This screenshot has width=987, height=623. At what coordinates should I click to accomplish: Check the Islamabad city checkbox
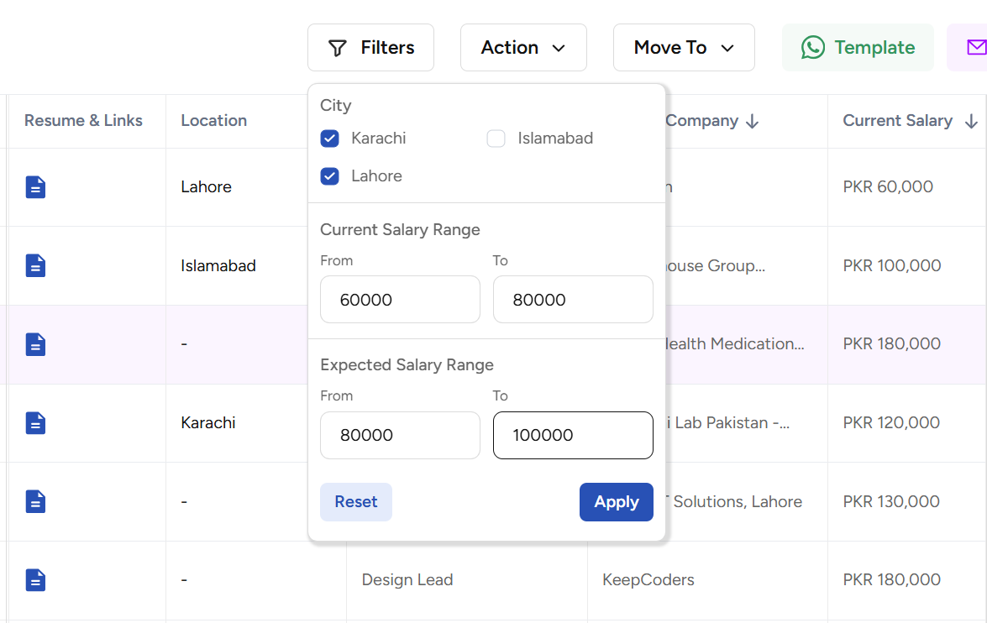pyautogui.click(x=496, y=139)
